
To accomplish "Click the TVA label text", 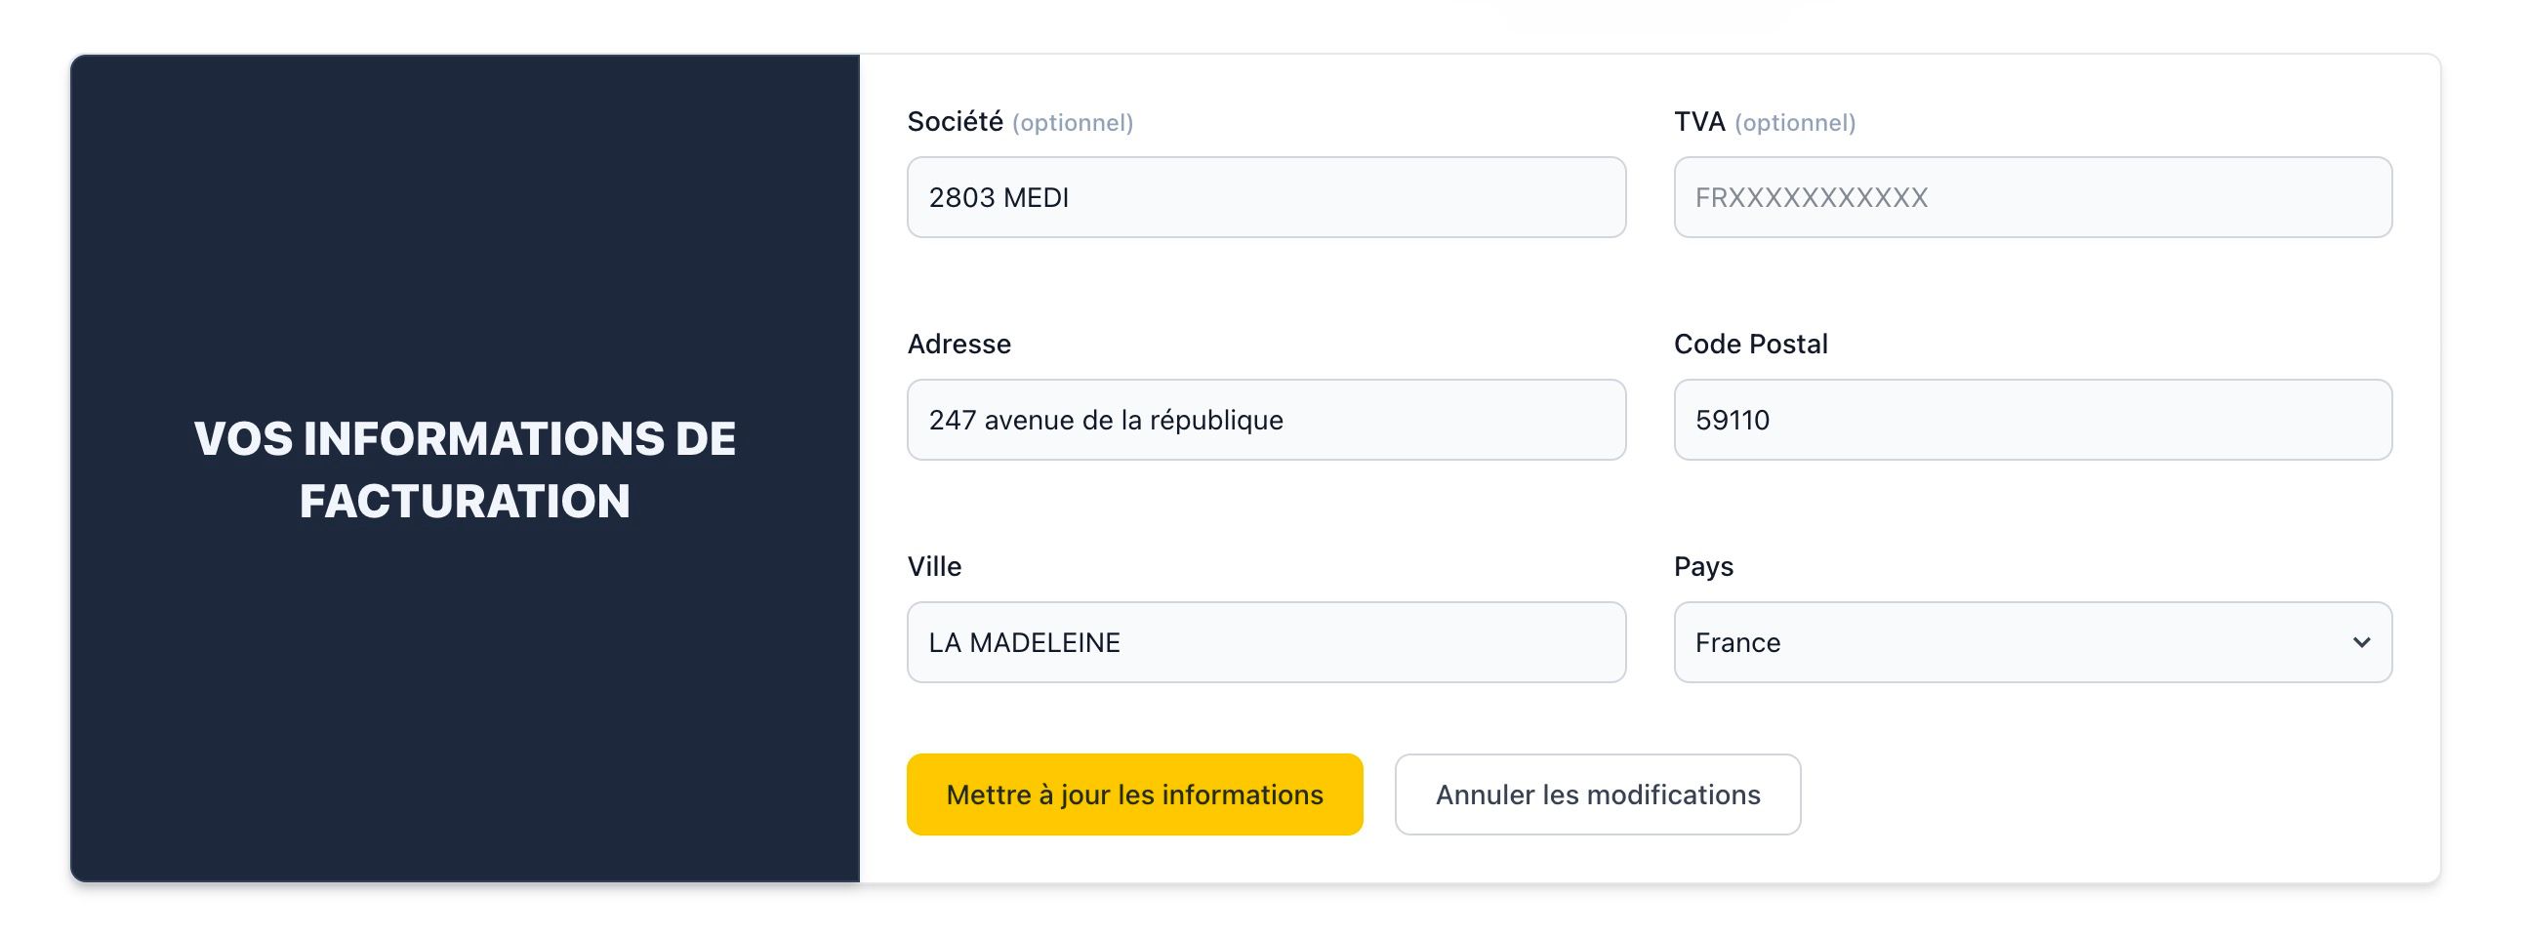I will pos(1697,122).
